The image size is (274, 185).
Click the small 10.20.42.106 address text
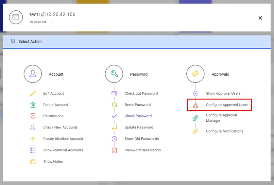pos(38,22)
